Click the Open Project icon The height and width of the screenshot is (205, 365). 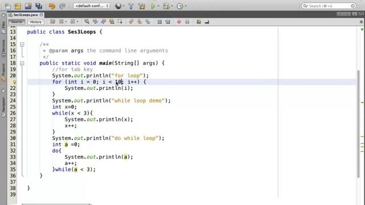tap(28, 6)
